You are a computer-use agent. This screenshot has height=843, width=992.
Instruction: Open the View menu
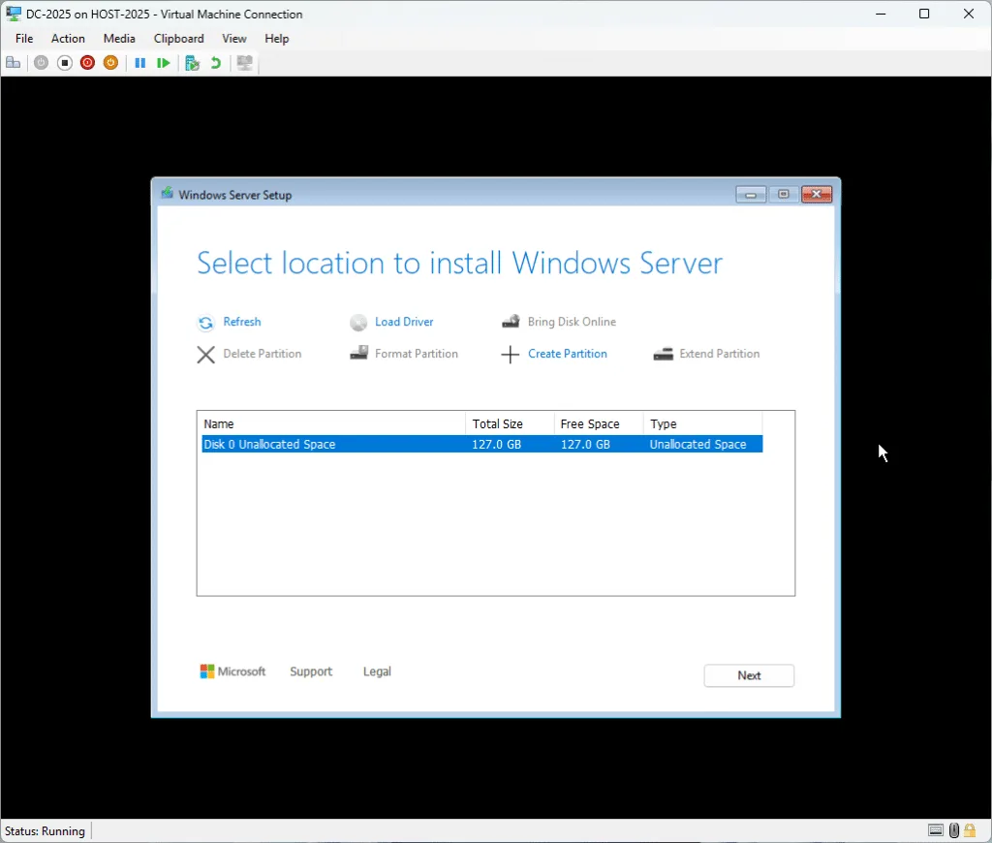234,39
